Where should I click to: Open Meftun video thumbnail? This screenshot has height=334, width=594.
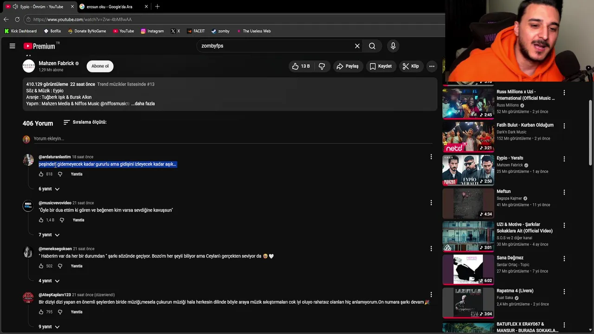[468, 203]
